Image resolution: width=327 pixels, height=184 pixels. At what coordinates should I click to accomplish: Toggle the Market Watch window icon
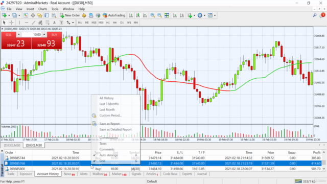click(x=26, y=15)
